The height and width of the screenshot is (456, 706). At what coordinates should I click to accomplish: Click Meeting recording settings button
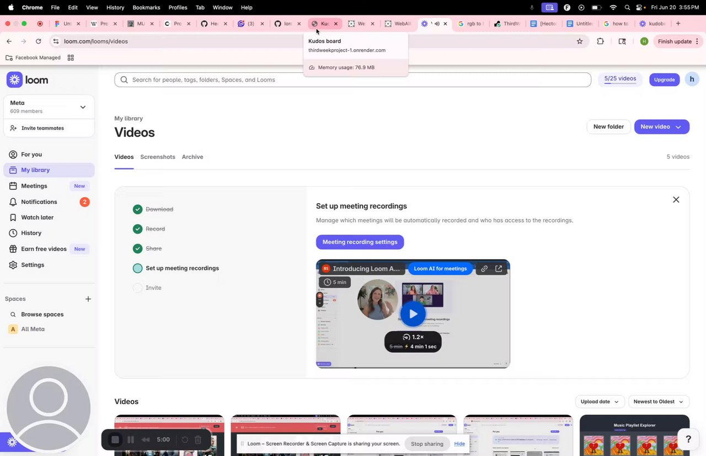[x=360, y=242]
